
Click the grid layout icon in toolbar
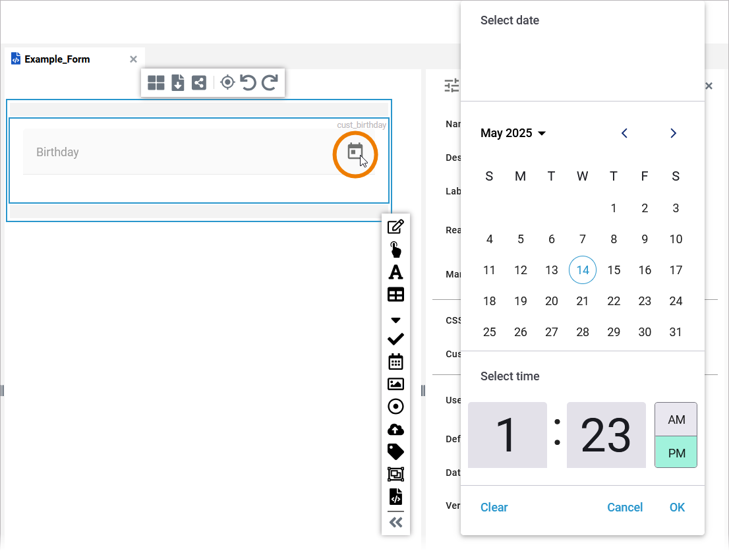(x=156, y=82)
